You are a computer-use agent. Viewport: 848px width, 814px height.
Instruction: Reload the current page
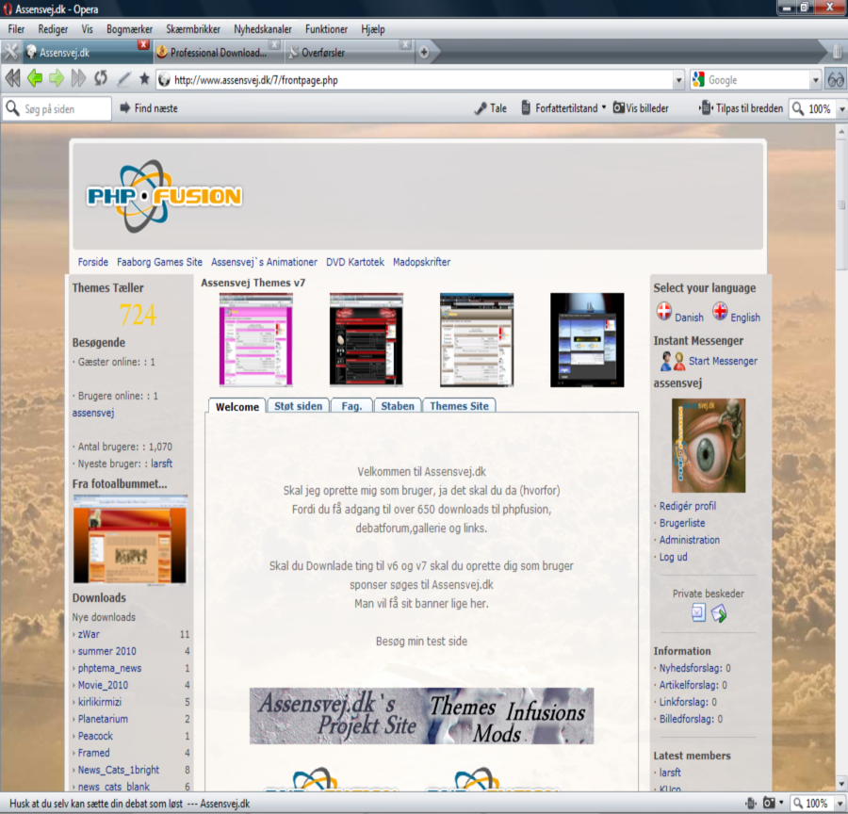tap(101, 79)
